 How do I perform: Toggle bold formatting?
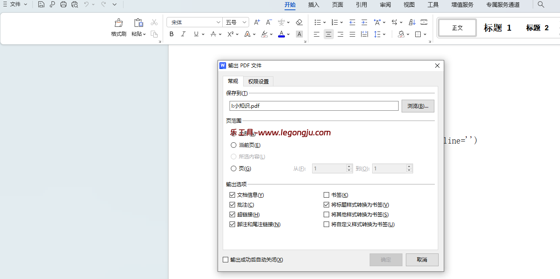coord(172,34)
